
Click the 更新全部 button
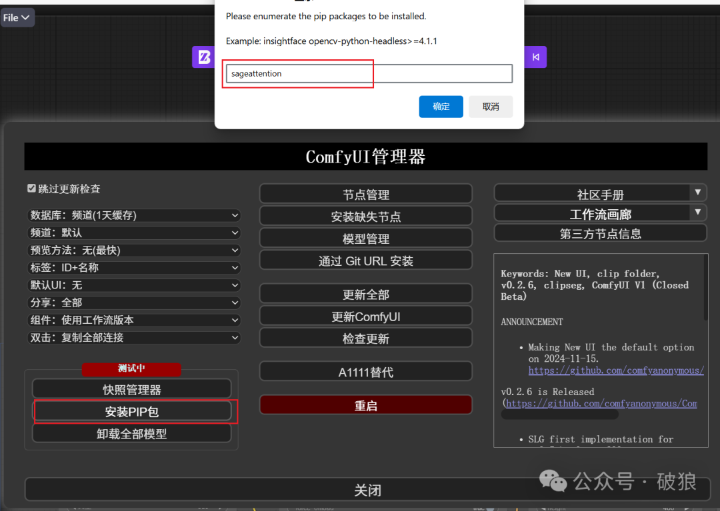tap(366, 294)
